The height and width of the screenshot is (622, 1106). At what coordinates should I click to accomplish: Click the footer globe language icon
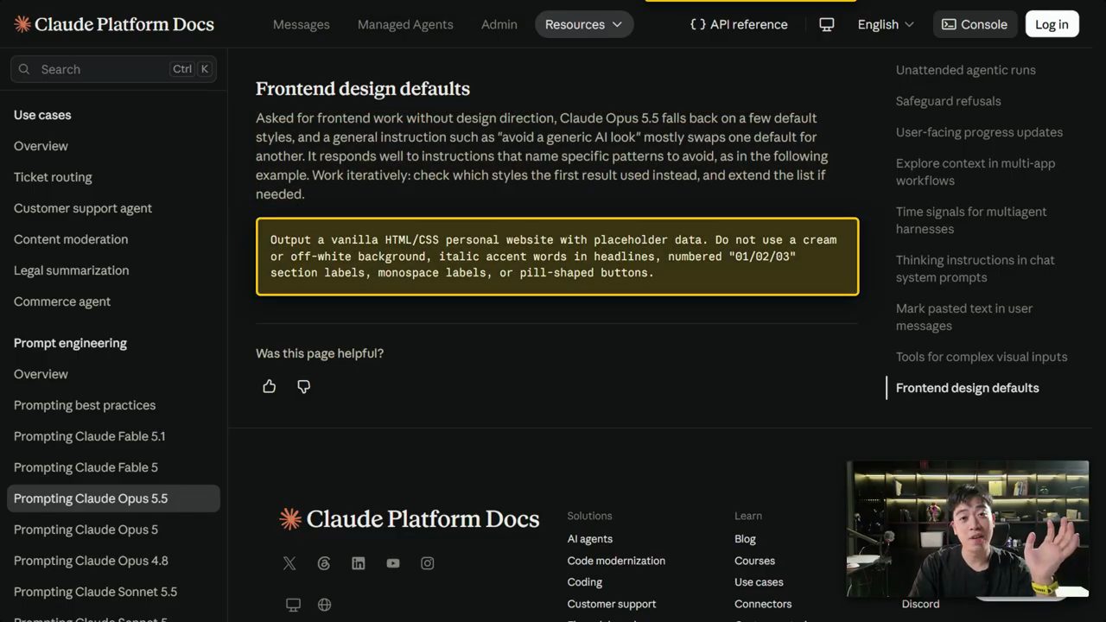[325, 605]
